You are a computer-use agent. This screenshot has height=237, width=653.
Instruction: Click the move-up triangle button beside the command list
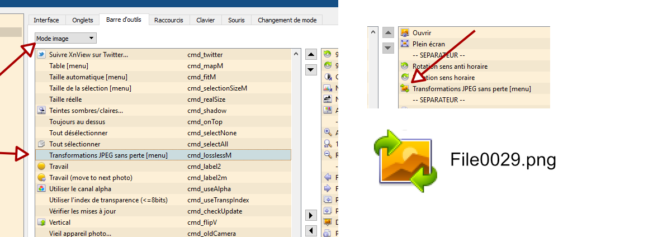[311, 54]
